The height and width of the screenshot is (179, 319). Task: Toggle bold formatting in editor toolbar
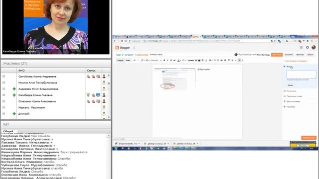point(164,60)
